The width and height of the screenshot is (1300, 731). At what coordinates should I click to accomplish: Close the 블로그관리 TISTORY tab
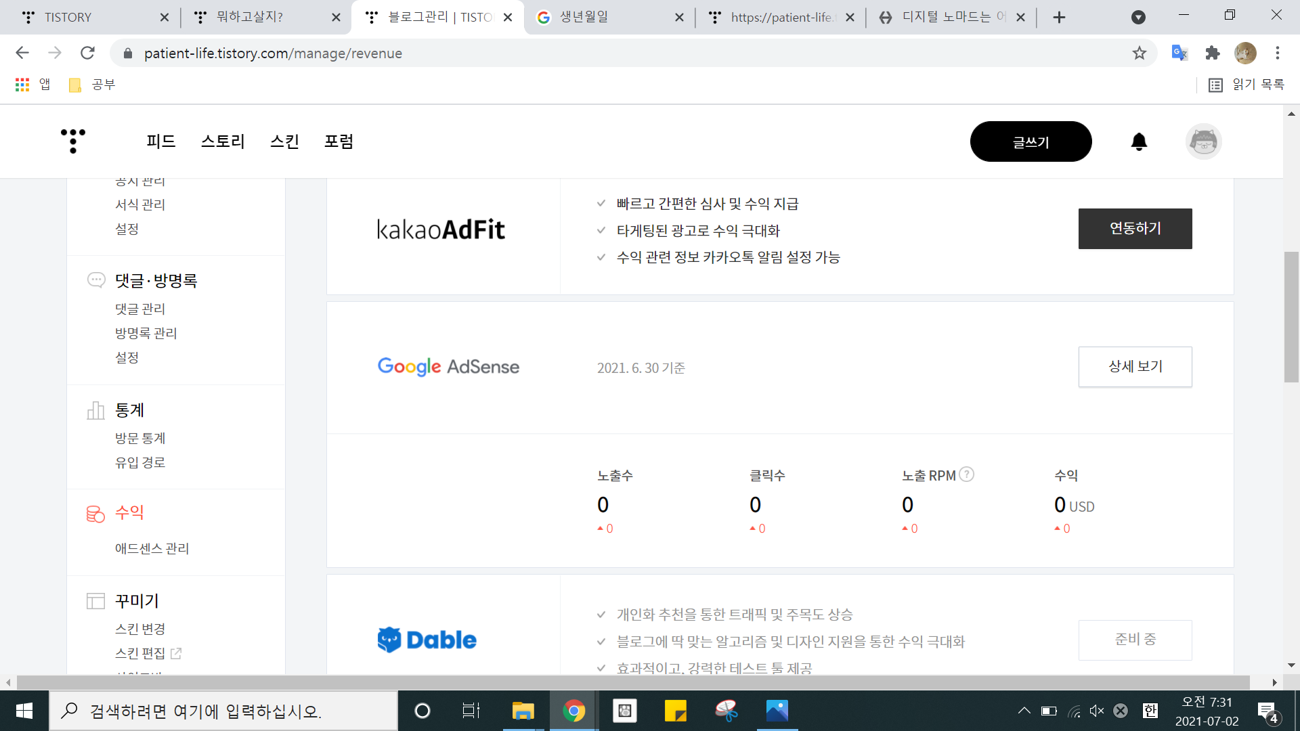[x=508, y=18]
